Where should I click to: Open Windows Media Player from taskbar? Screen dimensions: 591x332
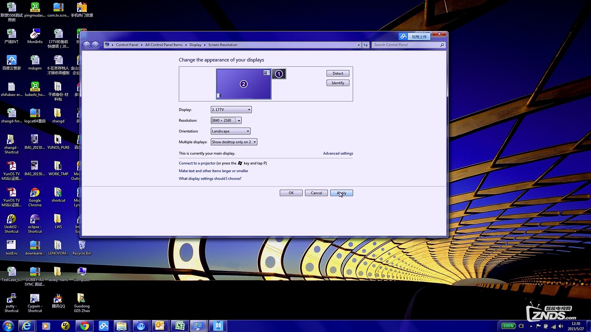(46, 326)
